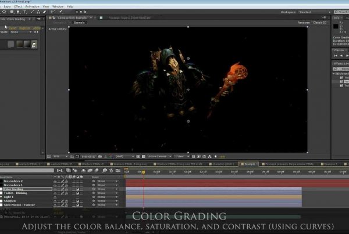Viewport: 349px width, 234px height.
Task: Open the graph editor icon
Action: pos(118,171)
